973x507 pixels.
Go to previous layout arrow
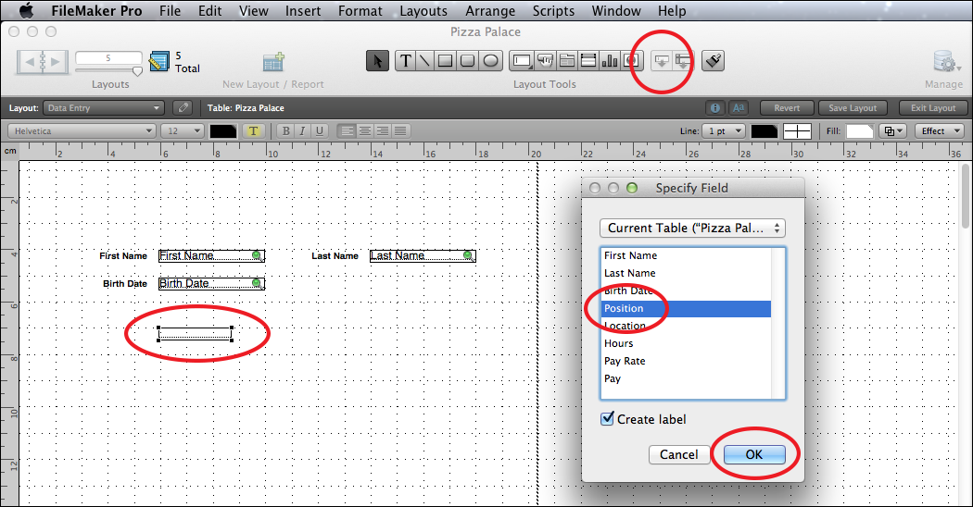[x=29, y=62]
